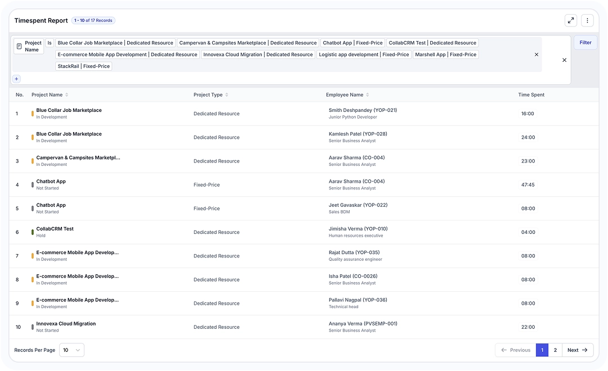Click the Previous pagination control
The image size is (608, 371).
coord(515,350)
